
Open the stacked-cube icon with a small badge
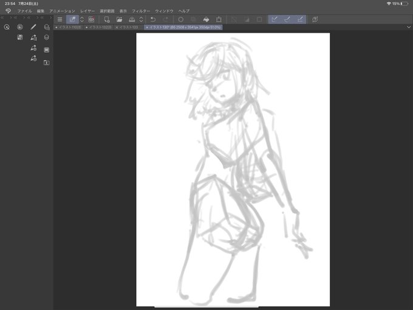tap(47, 27)
